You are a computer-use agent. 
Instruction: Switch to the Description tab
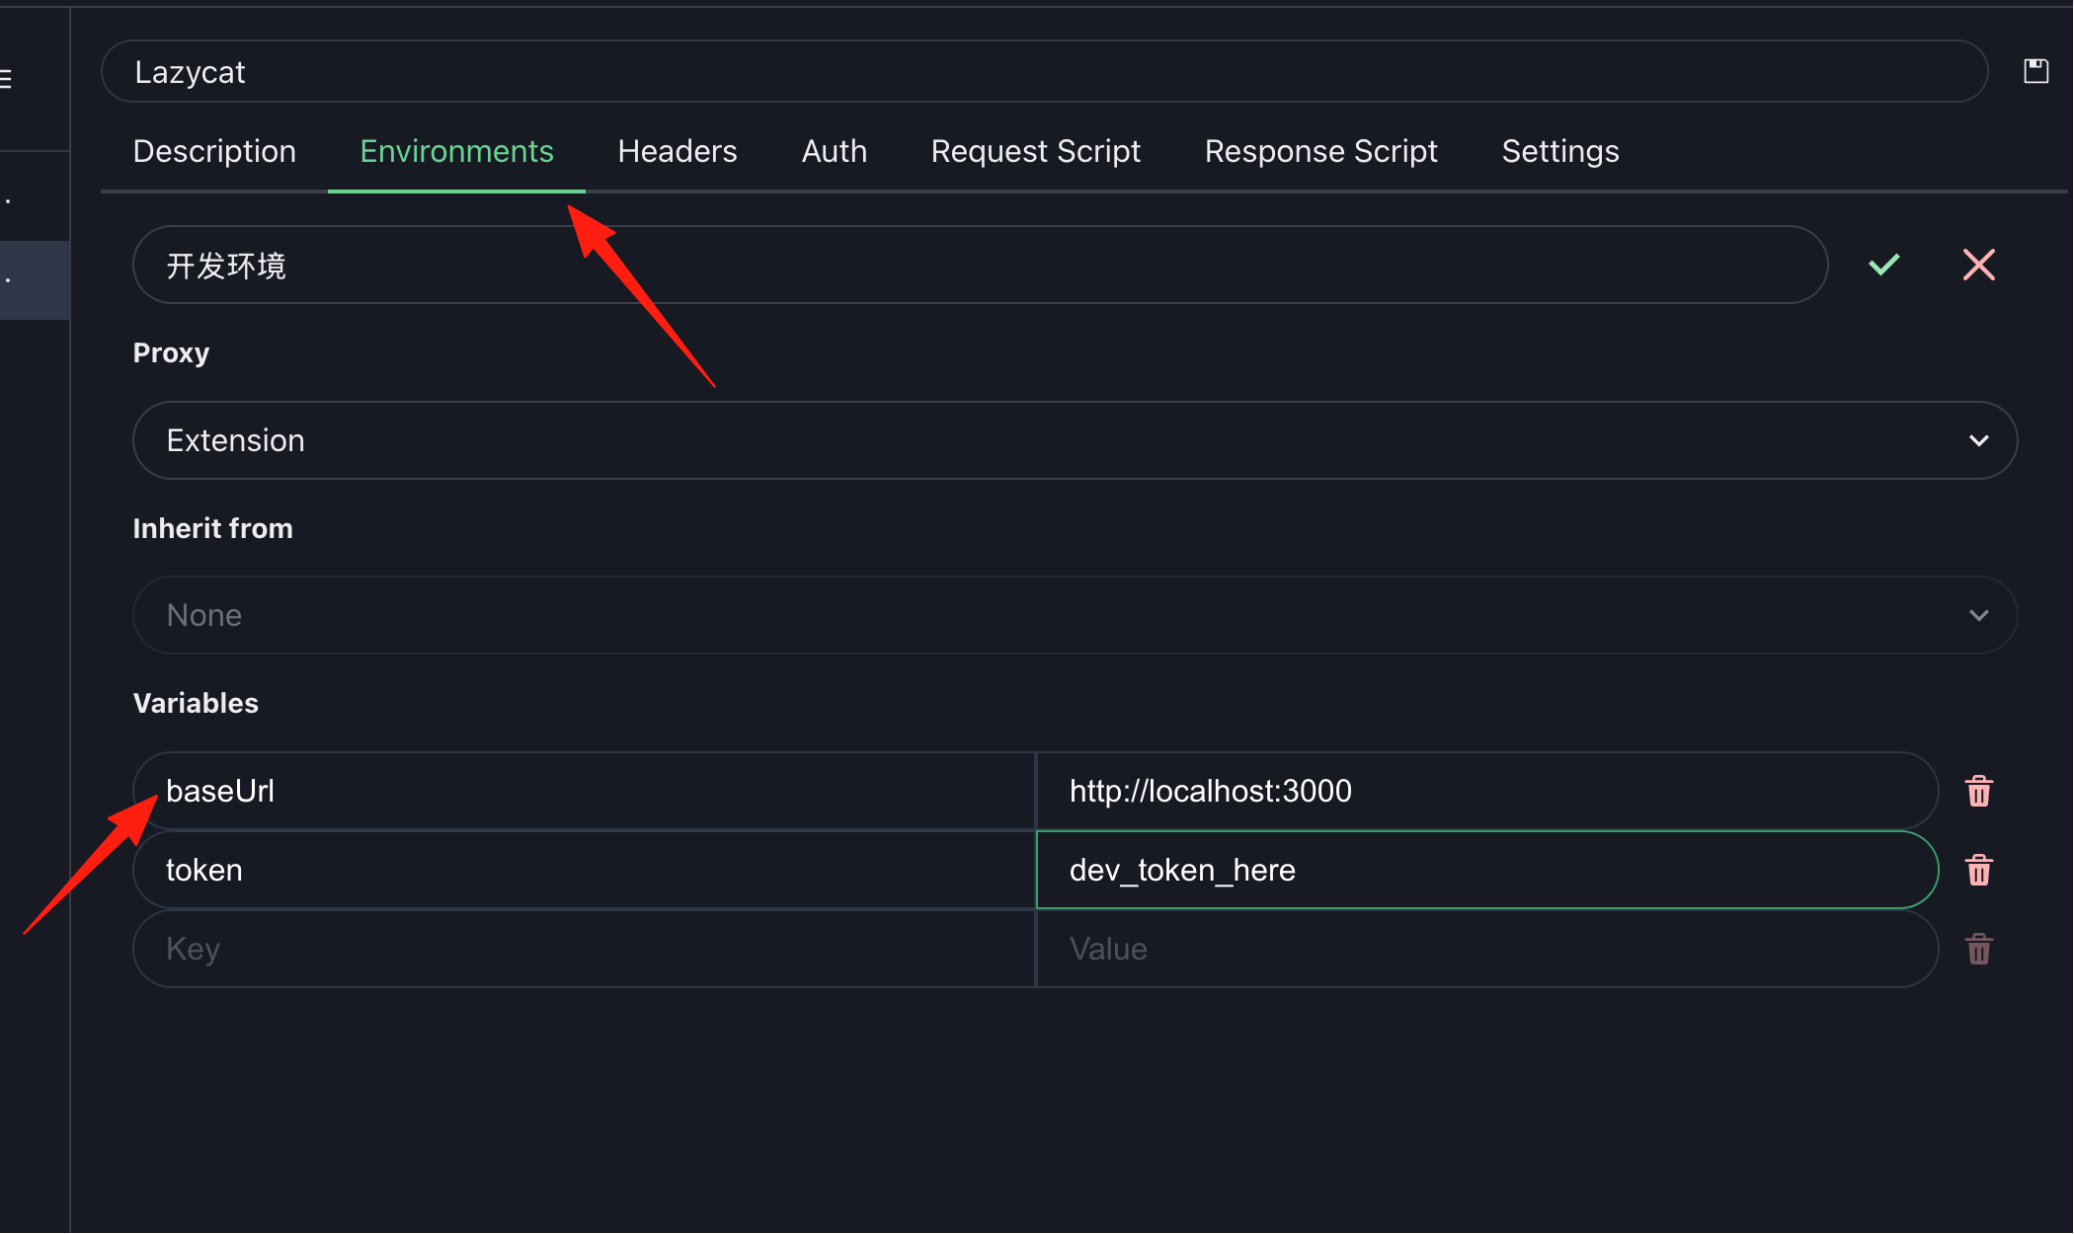pyautogui.click(x=214, y=151)
